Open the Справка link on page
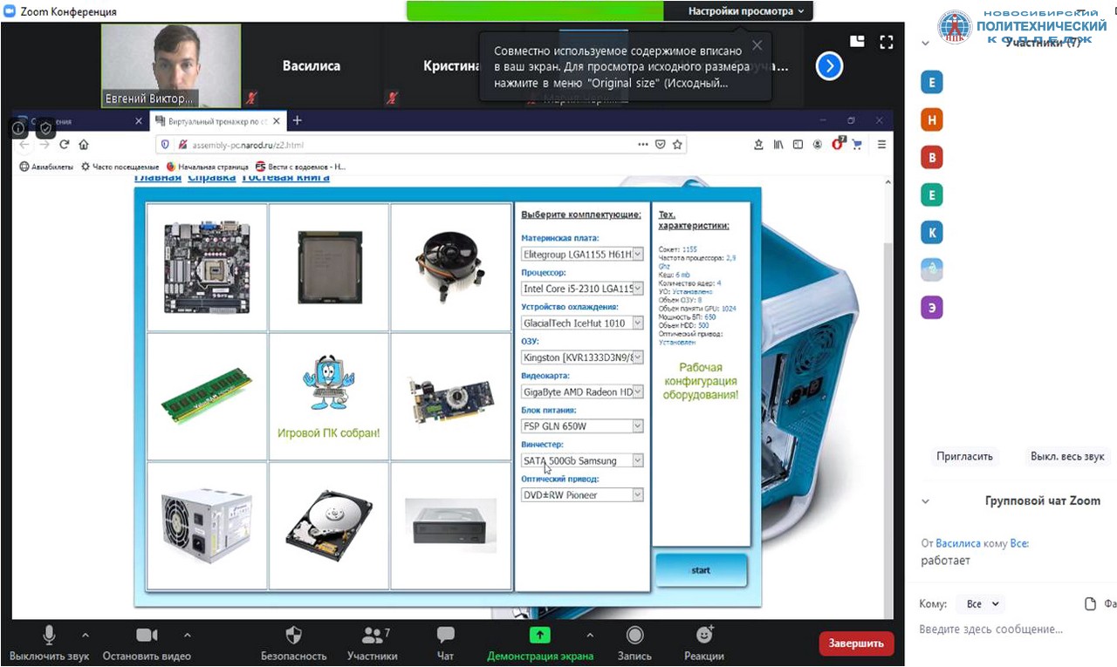The height and width of the screenshot is (667, 1117). (x=212, y=178)
